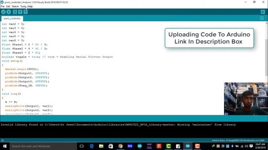Click the 'pinMode(Freq_IN, INPUT);' line
This screenshot has width=268, height=150.
[26, 85]
